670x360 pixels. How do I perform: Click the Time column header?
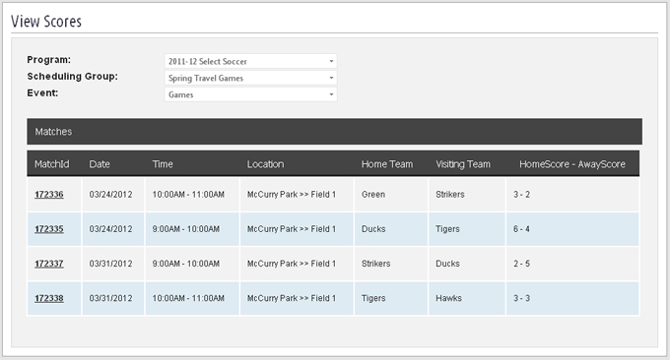(163, 164)
